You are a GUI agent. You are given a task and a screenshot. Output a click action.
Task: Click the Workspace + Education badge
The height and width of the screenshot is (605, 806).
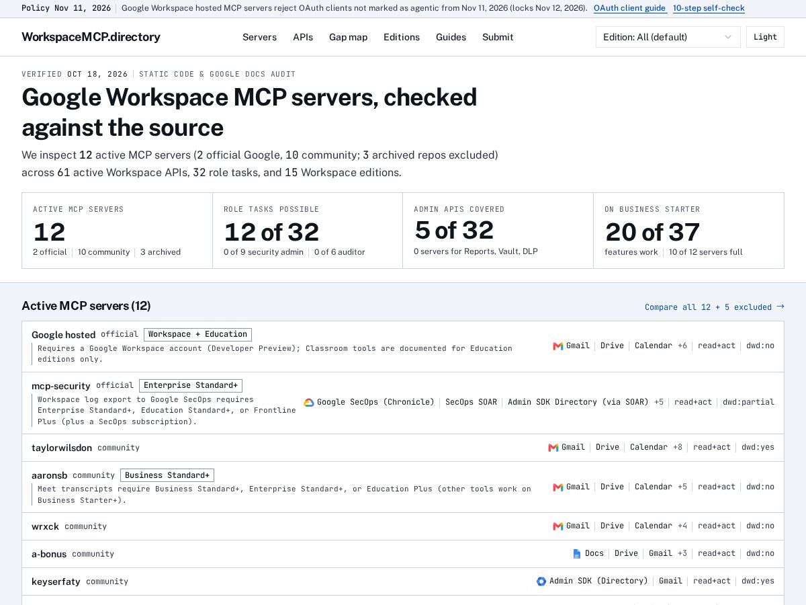pyautogui.click(x=197, y=334)
